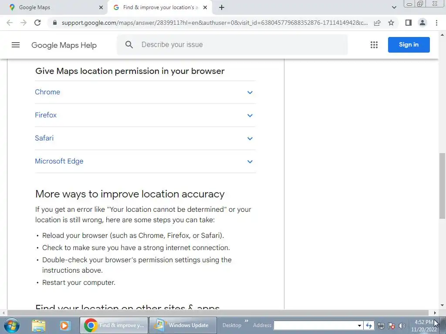Click the Desktop toolbar on taskbar
This screenshot has width=446, height=334.
[x=232, y=325]
